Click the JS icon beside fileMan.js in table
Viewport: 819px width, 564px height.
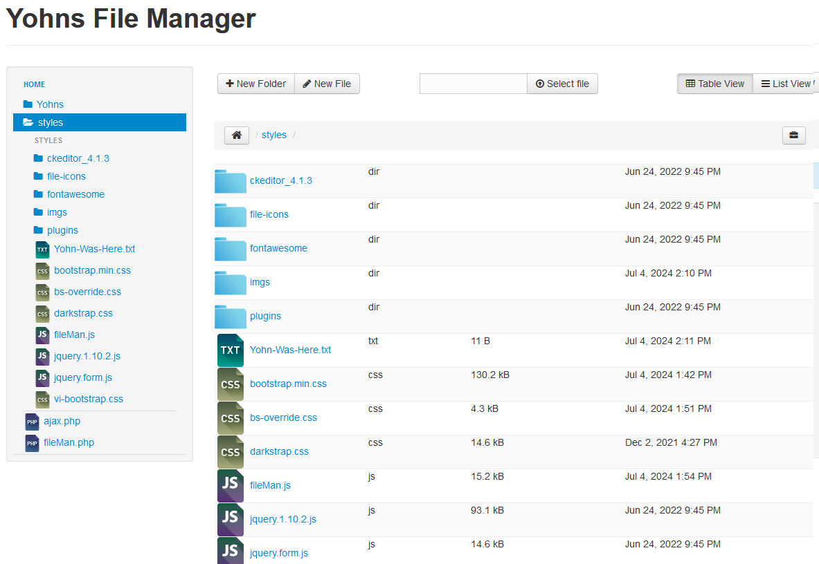(231, 485)
